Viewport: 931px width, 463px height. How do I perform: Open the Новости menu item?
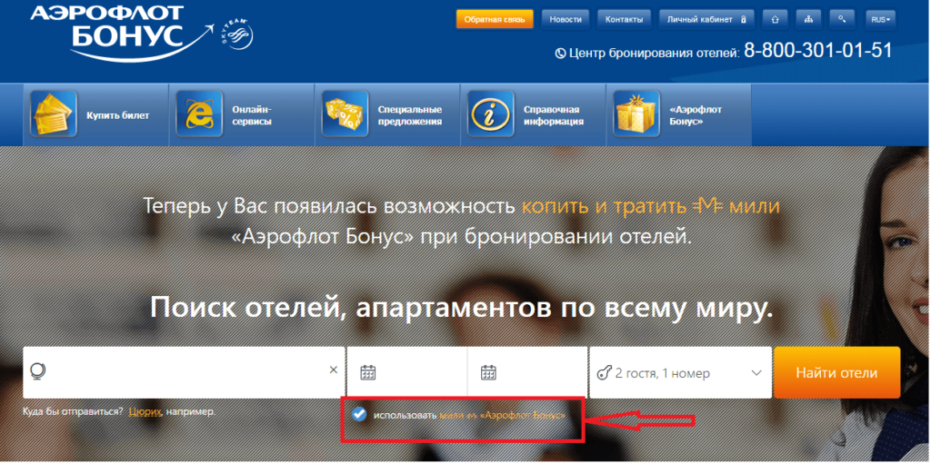[565, 18]
